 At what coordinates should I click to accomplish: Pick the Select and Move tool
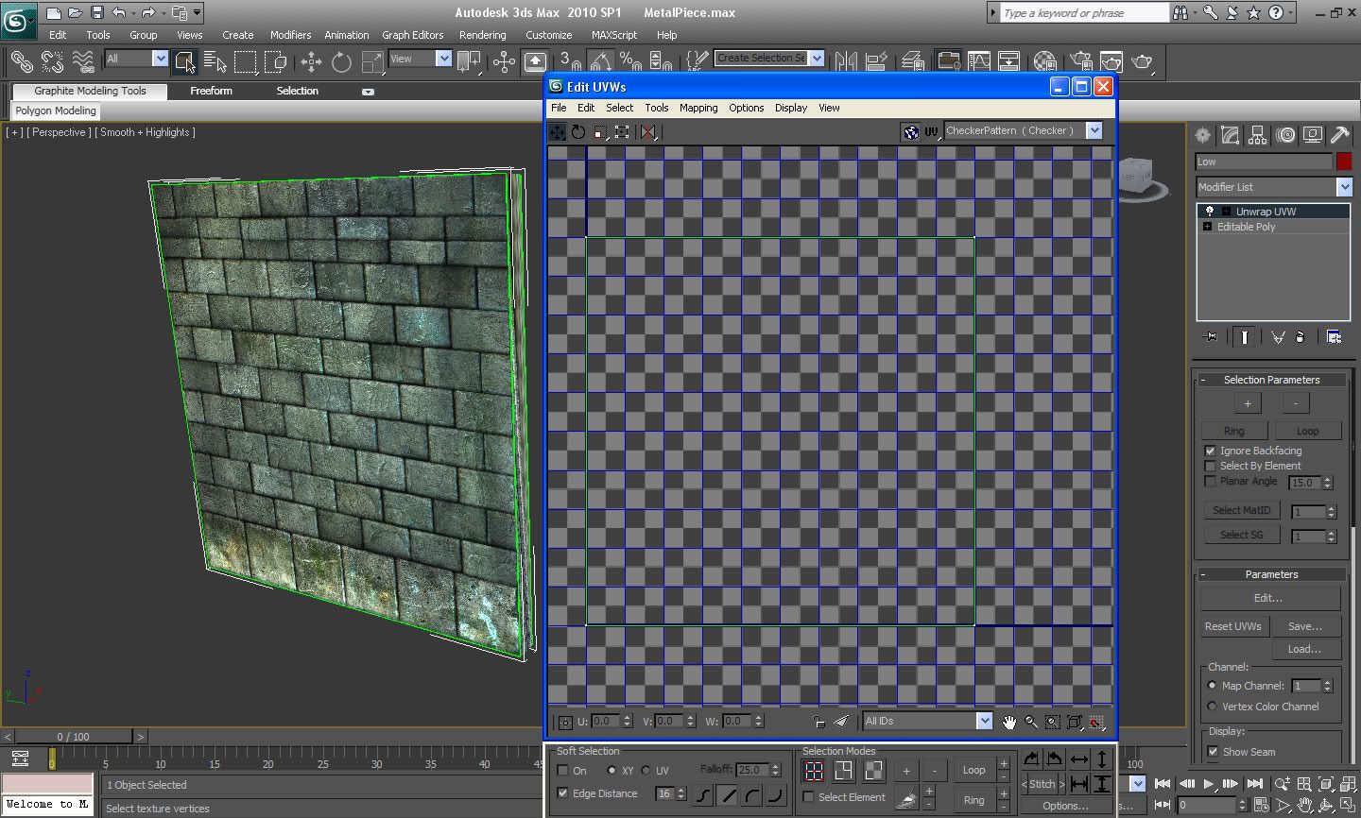coord(311,61)
